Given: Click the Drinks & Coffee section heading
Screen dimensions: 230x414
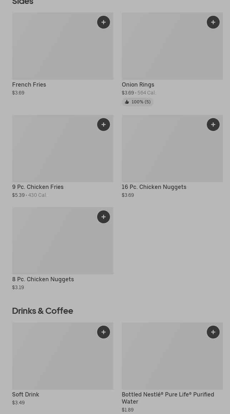Looking at the screenshot, I should click(x=42, y=311).
